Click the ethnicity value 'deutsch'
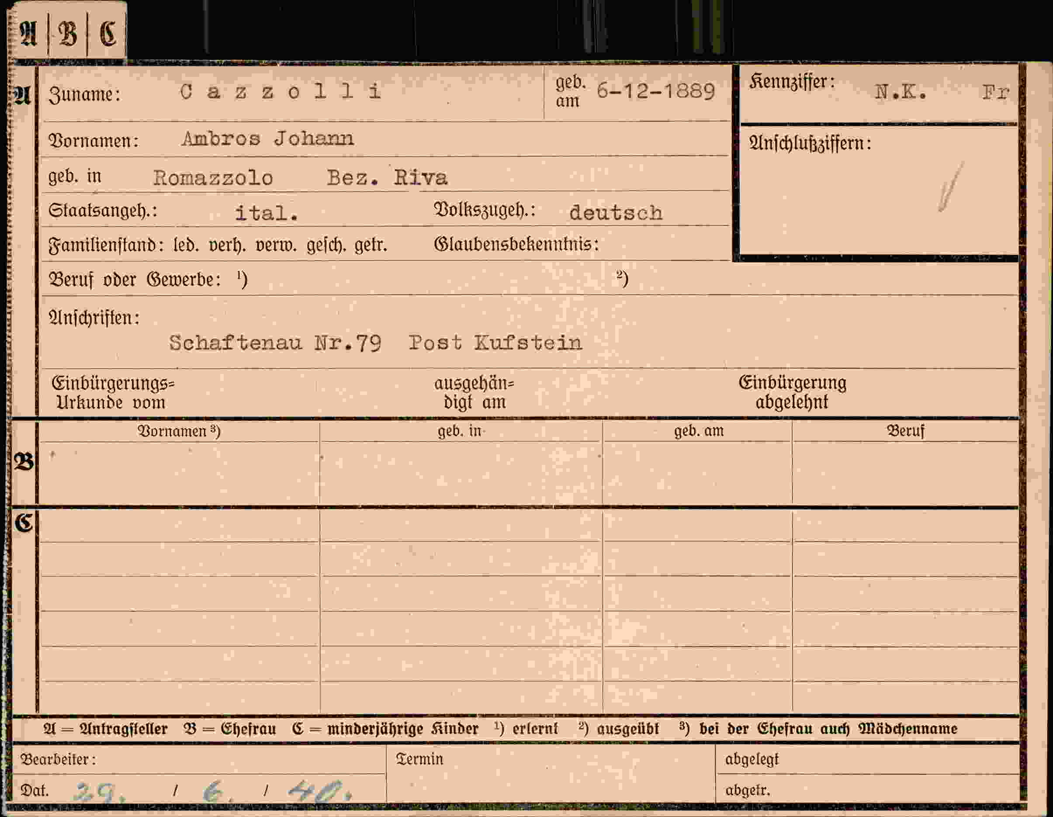Screen dimensions: 1053x817 click(616, 213)
